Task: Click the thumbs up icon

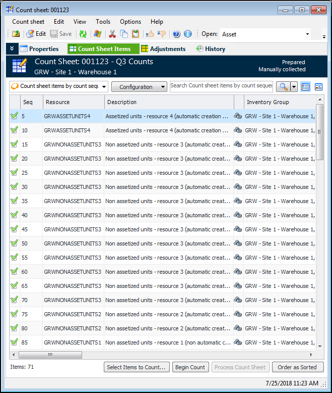Action: (150, 34)
